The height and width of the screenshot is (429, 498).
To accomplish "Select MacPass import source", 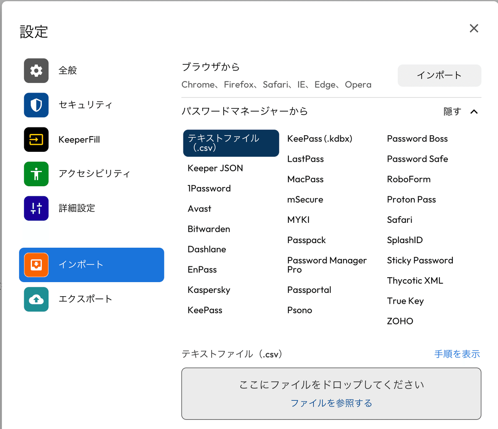I will [x=305, y=179].
